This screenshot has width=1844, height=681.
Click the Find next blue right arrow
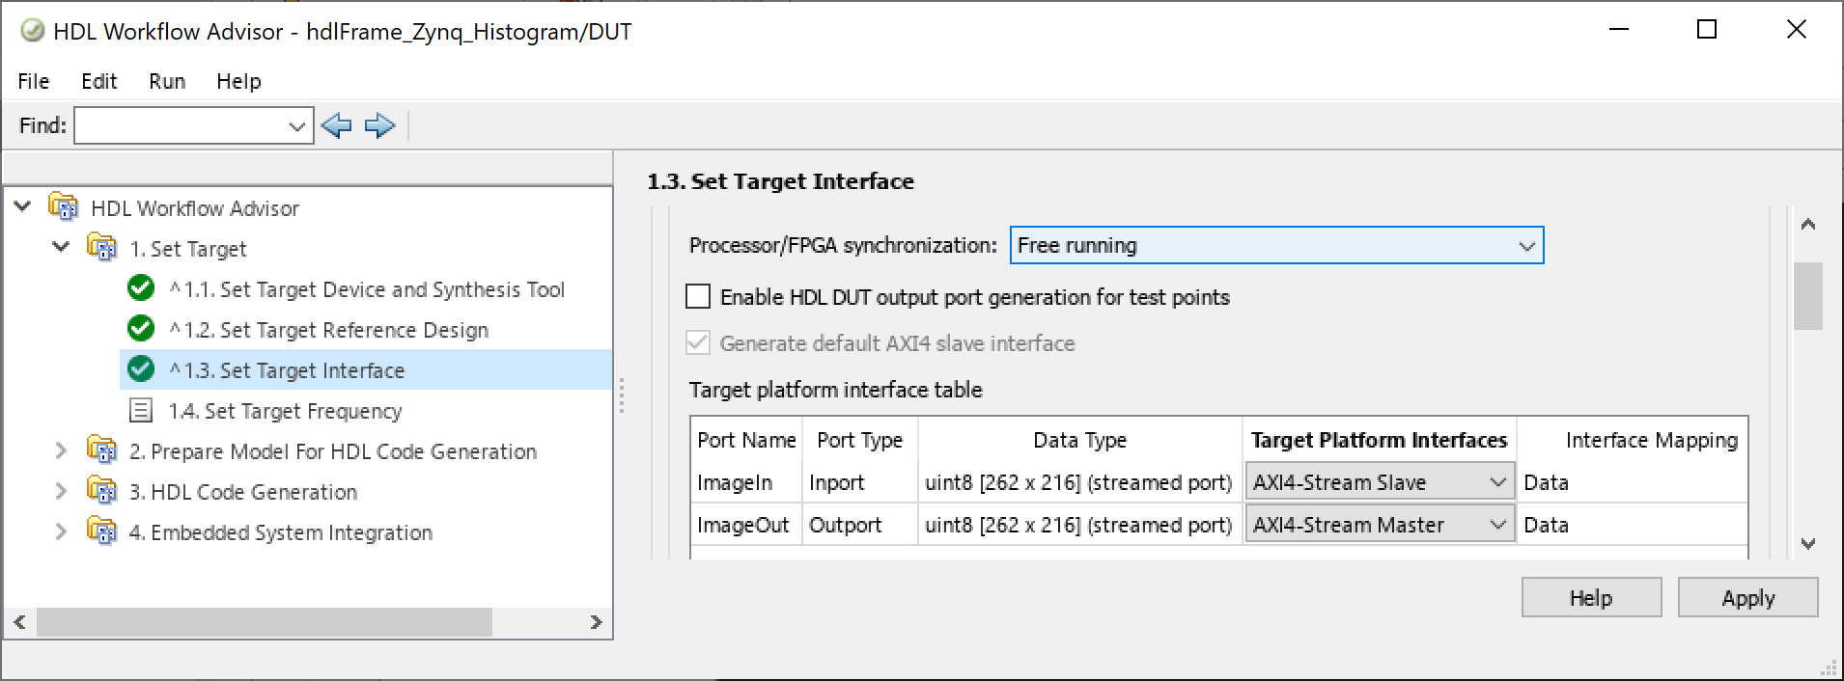pyautogui.click(x=379, y=125)
